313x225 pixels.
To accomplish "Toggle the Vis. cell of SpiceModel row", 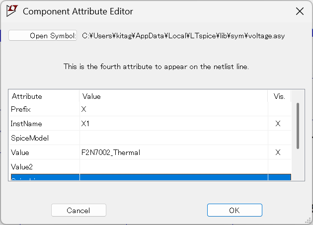I will click(279, 138).
